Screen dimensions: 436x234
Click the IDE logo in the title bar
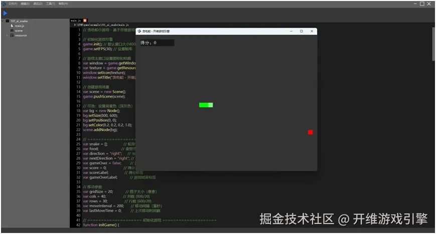click(x=4, y=4)
